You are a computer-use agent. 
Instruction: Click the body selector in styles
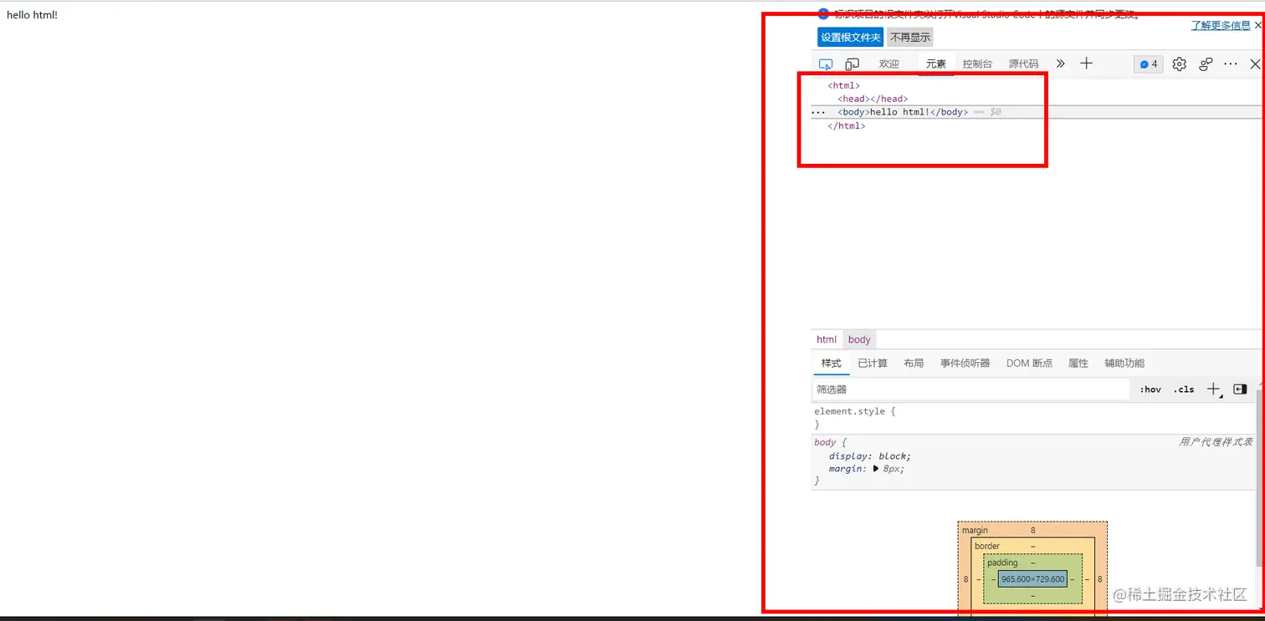(825, 442)
